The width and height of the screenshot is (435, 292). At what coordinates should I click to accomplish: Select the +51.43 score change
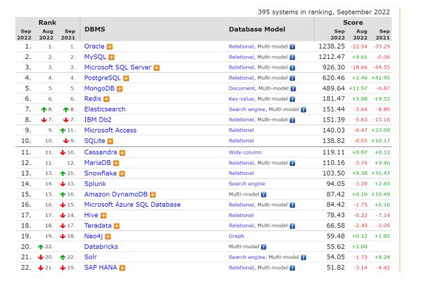[381, 173]
